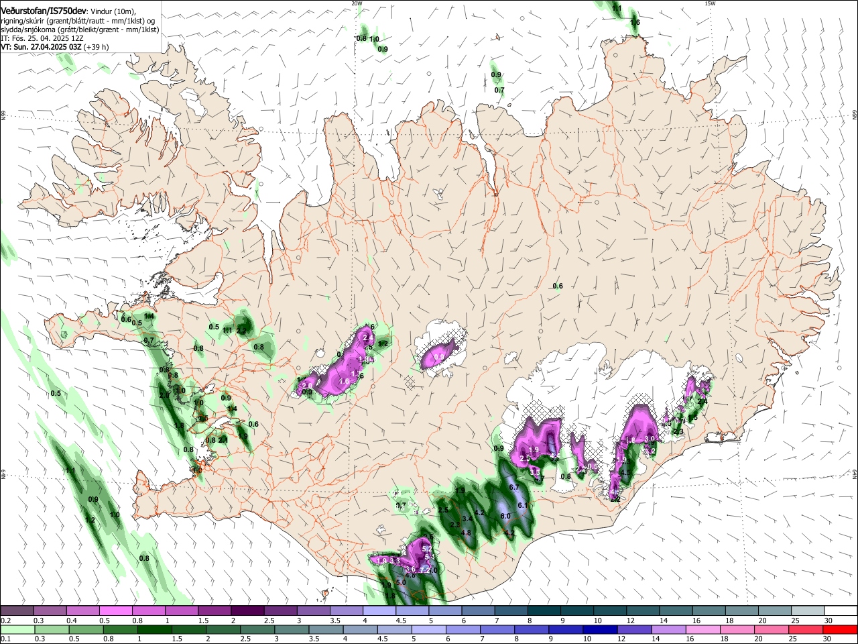This screenshot has width=858, height=644.
Task: Click the white "3.6" value in purple area
Action: (x=411, y=569)
